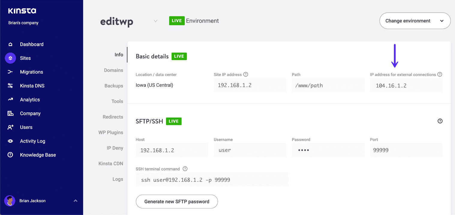
Task: Go to Sites in the sidebar
Action: pos(25,58)
